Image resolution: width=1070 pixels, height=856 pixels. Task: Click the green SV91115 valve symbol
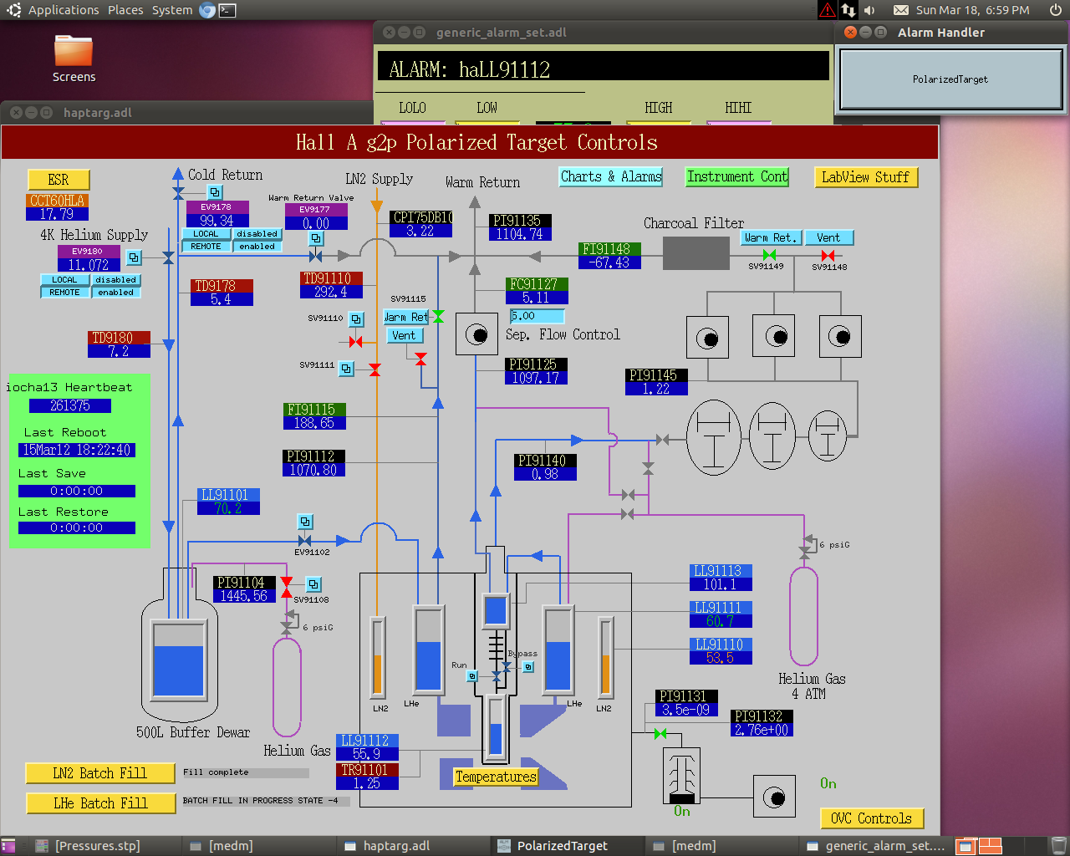438,316
